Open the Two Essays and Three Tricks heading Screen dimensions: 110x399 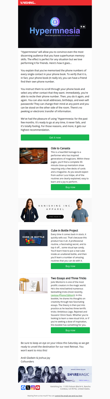pos(68,278)
